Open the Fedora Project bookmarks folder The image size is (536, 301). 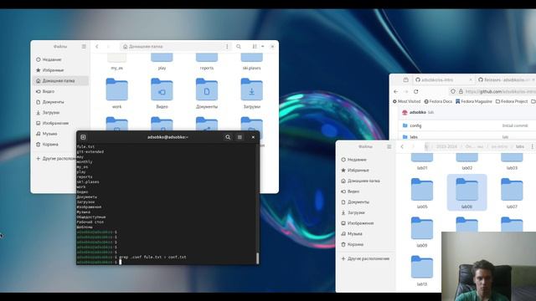click(512, 101)
